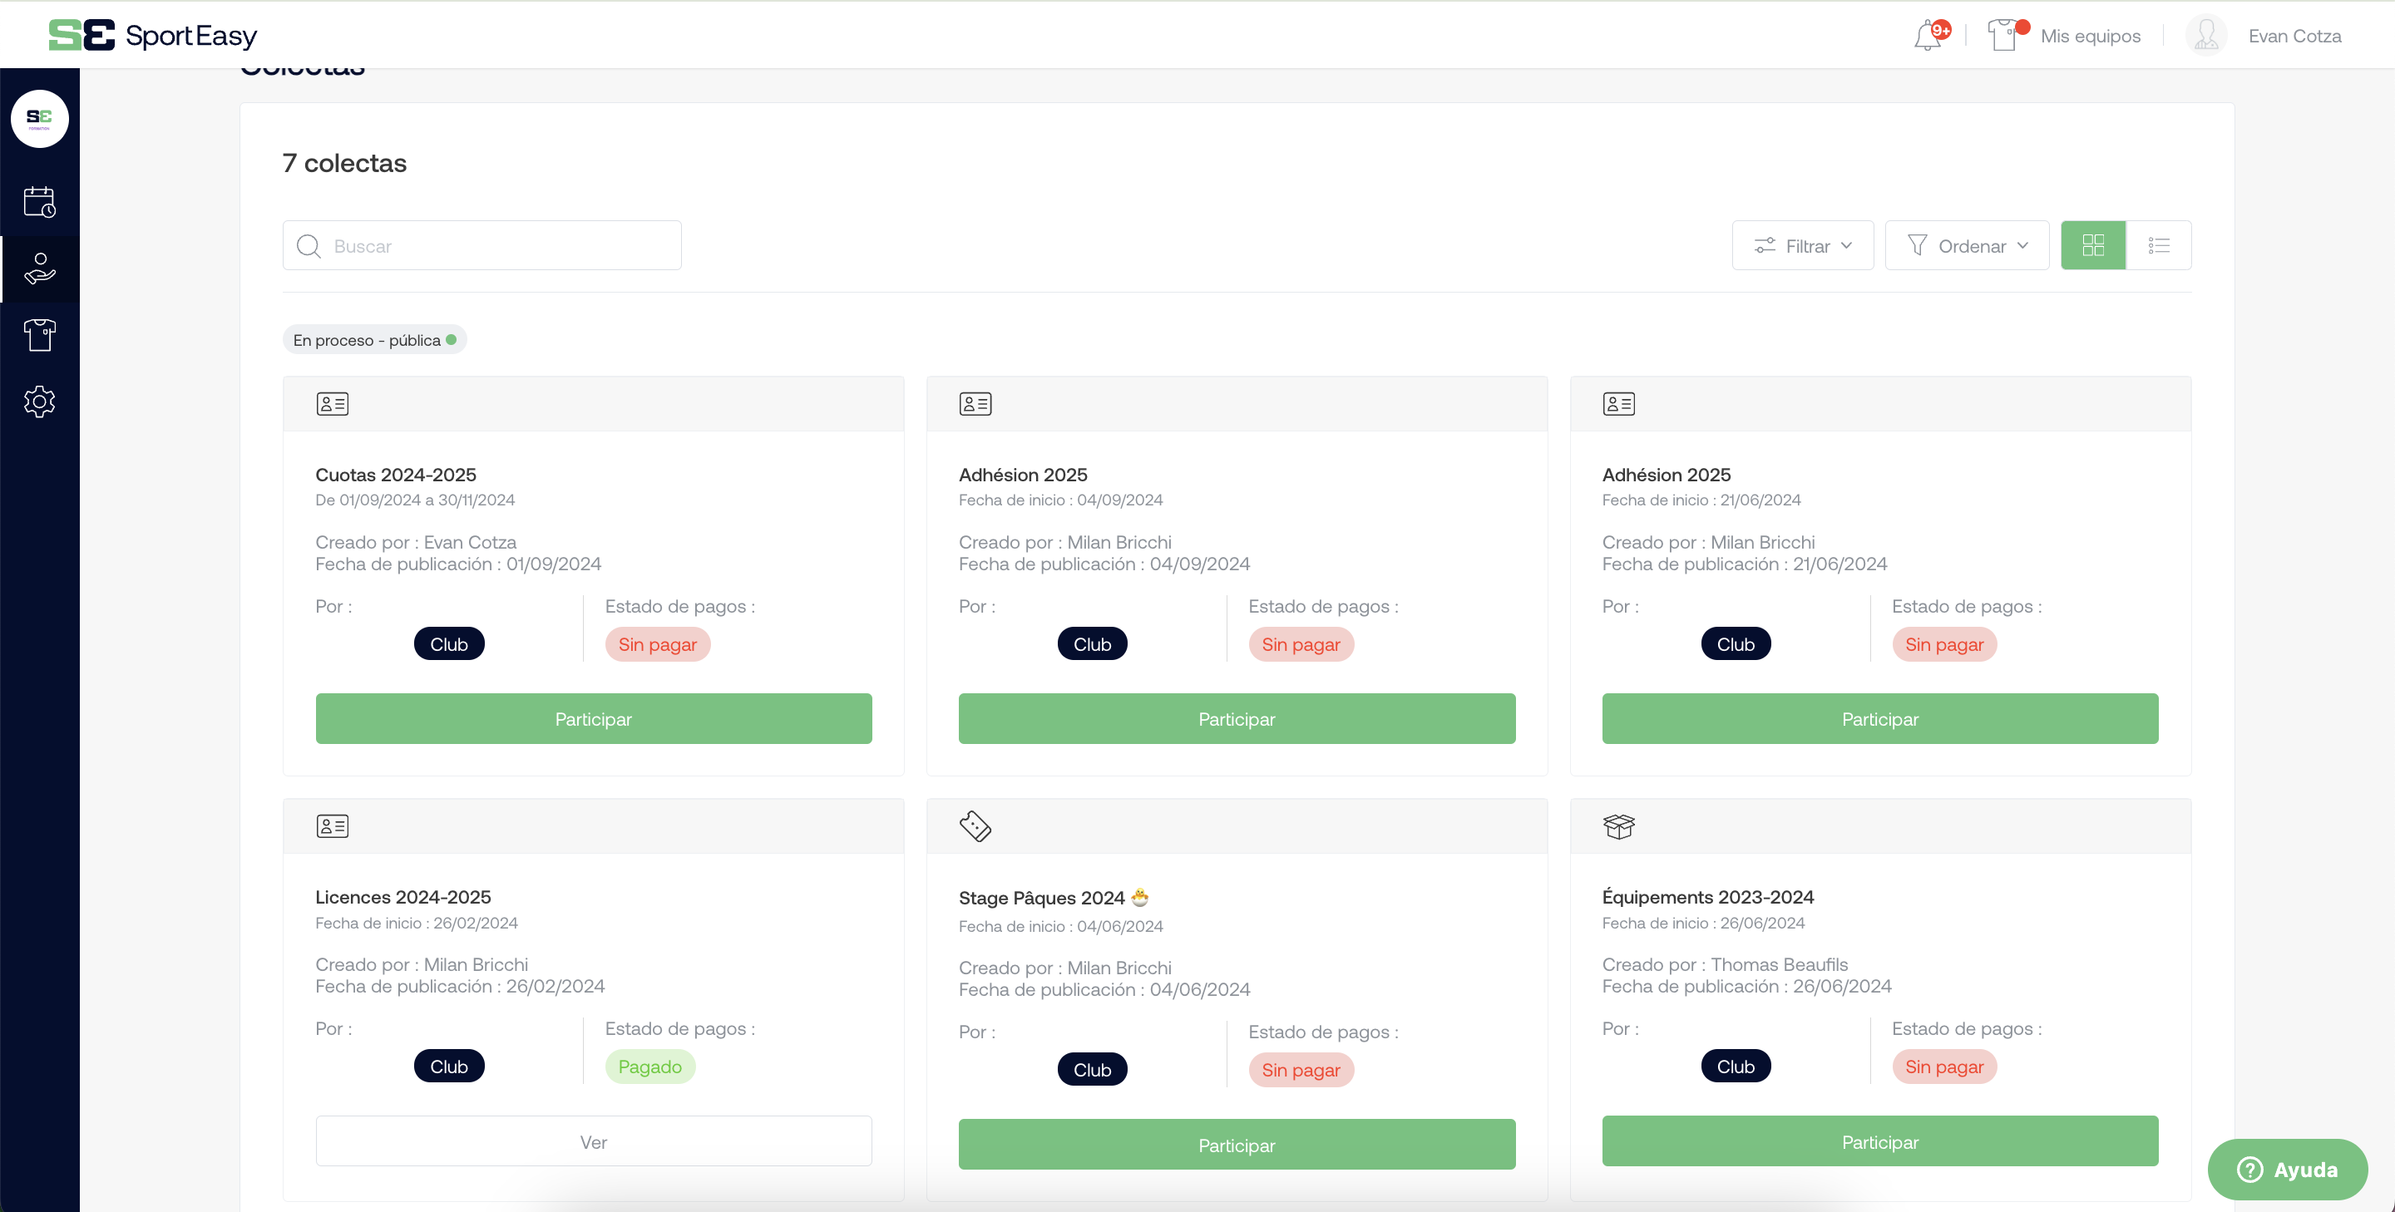Click the 'En proceso - pública' status chip
This screenshot has height=1212, width=2395.
pyautogui.click(x=373, y=340)
